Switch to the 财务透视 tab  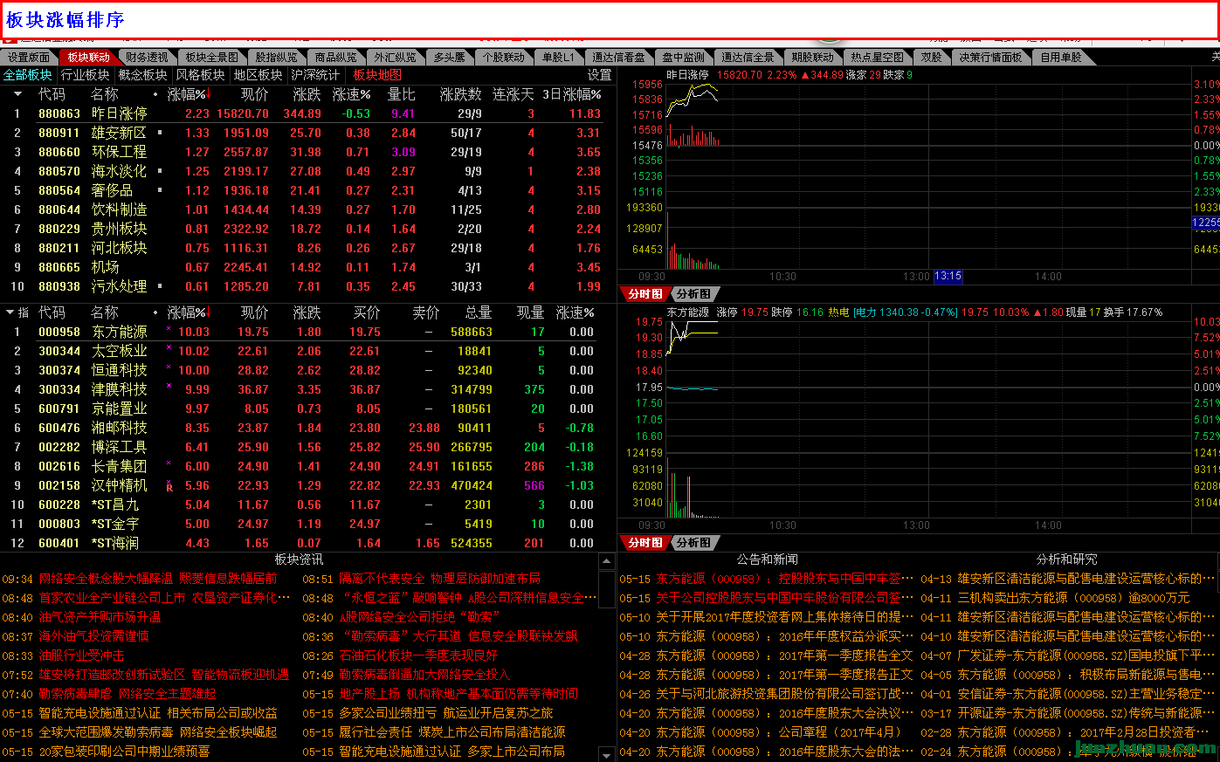(146, 57)
